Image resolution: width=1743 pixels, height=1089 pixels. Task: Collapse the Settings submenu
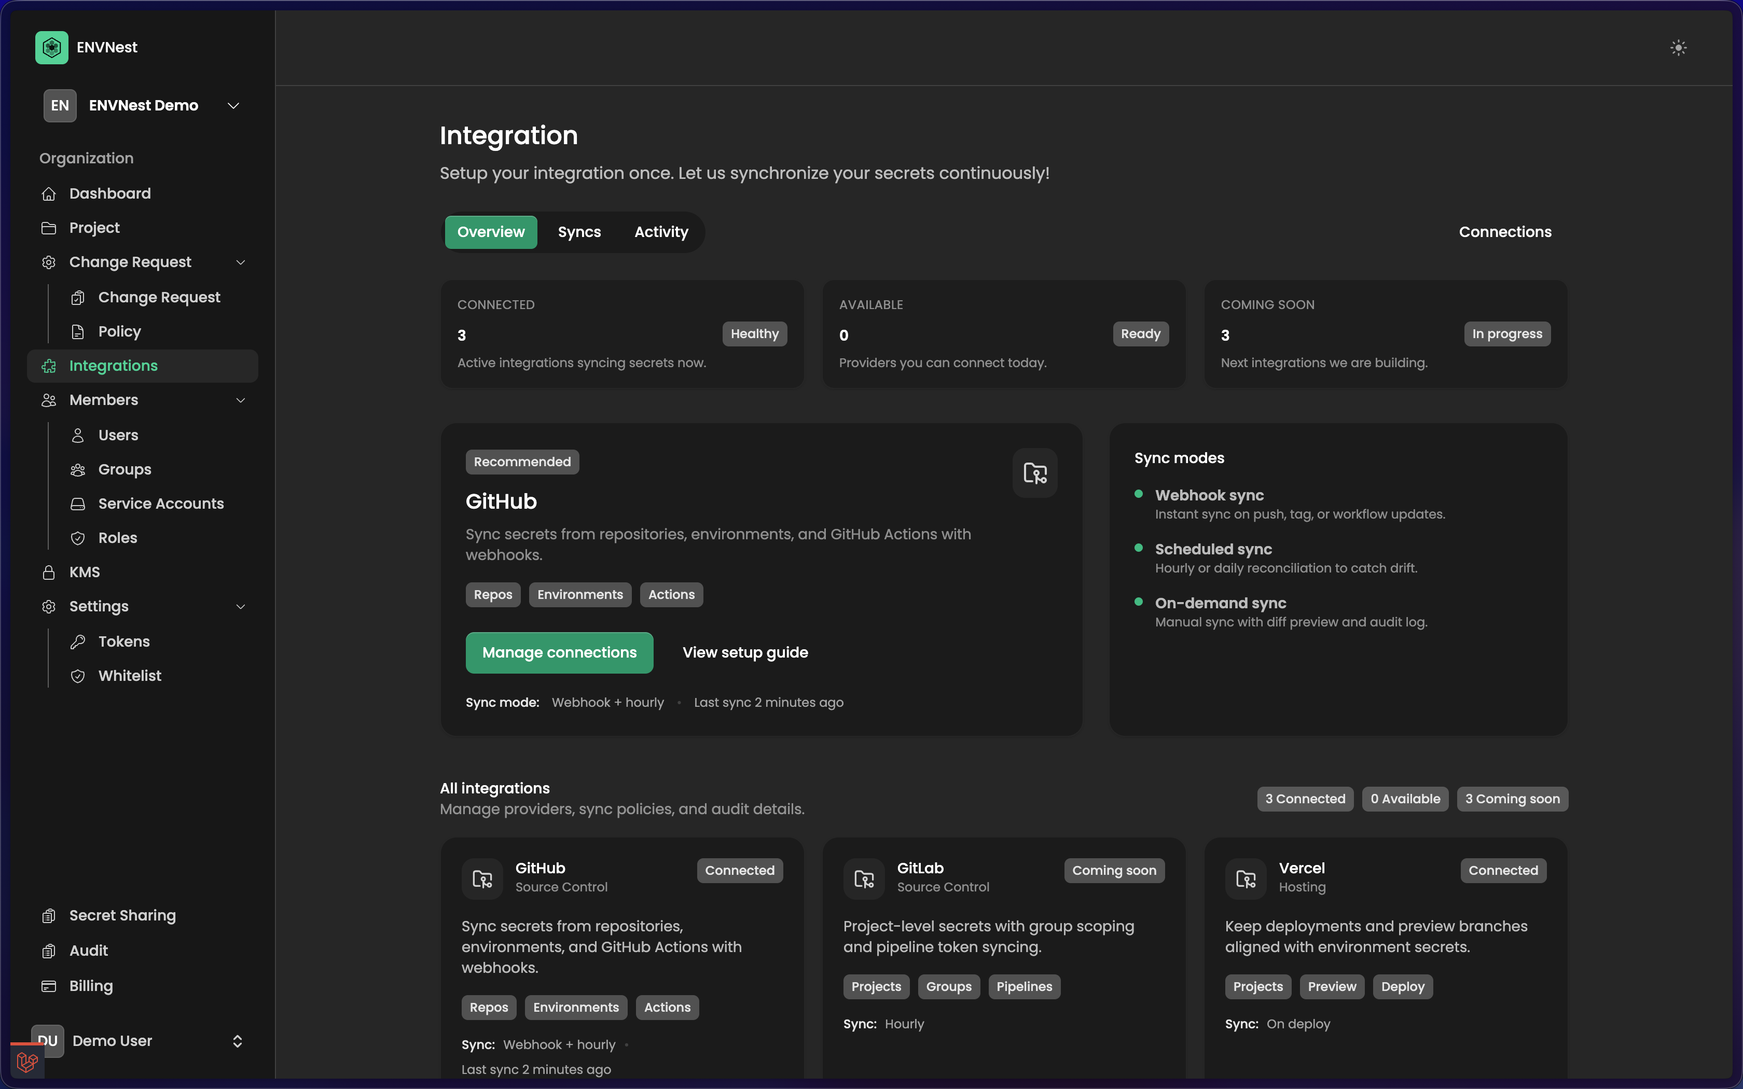coord(241,606)
